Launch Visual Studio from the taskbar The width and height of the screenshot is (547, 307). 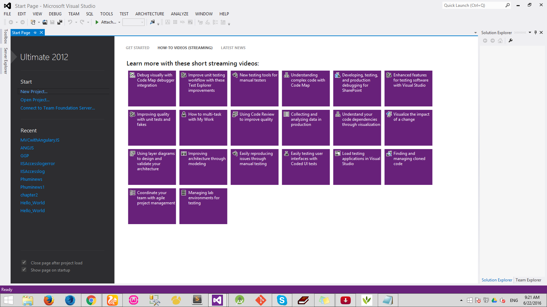(217, 300)
